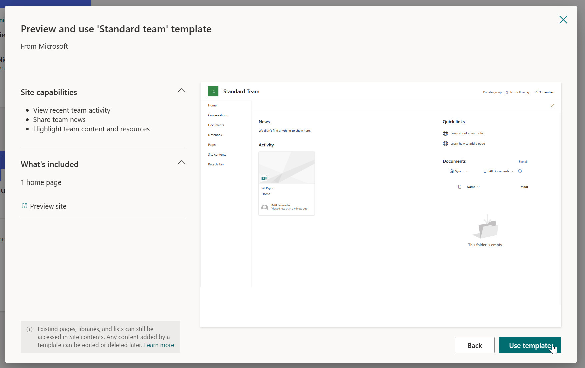Open the Learn how to add a page link
The height and width of the screenshot is (368, 585).
click(467, 144)
